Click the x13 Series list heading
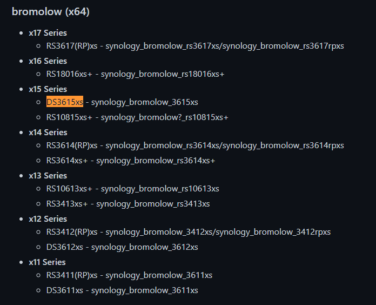This screenshot has height=305, width=376. [x=48, y=175]
